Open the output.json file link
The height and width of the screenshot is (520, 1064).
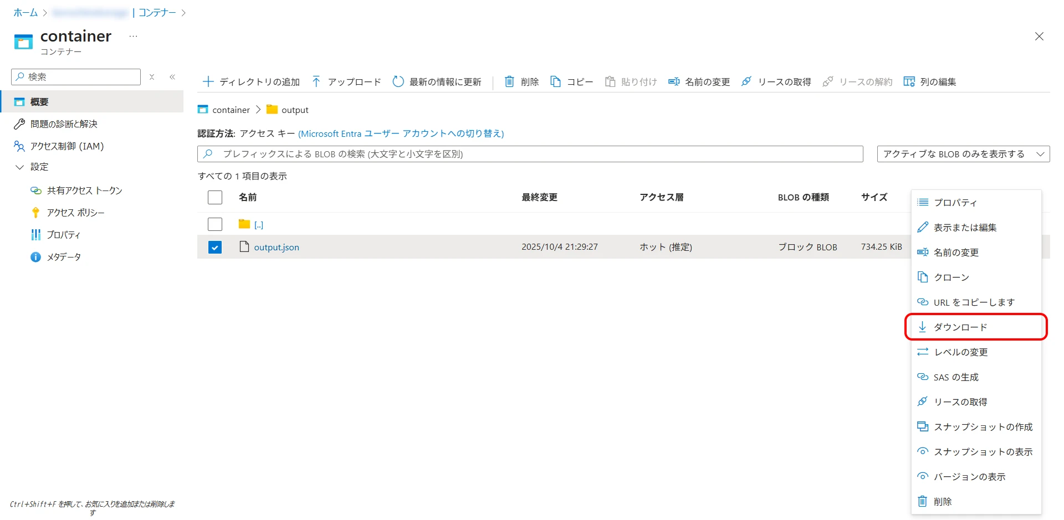[x=276, y=248]
